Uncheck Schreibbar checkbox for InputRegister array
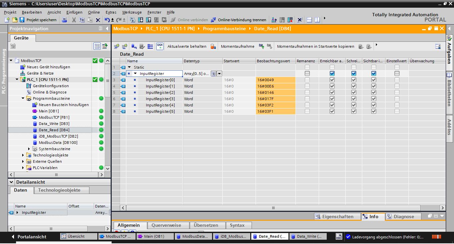454x244 pixels. pyautogui.click(x=354, y=74)
